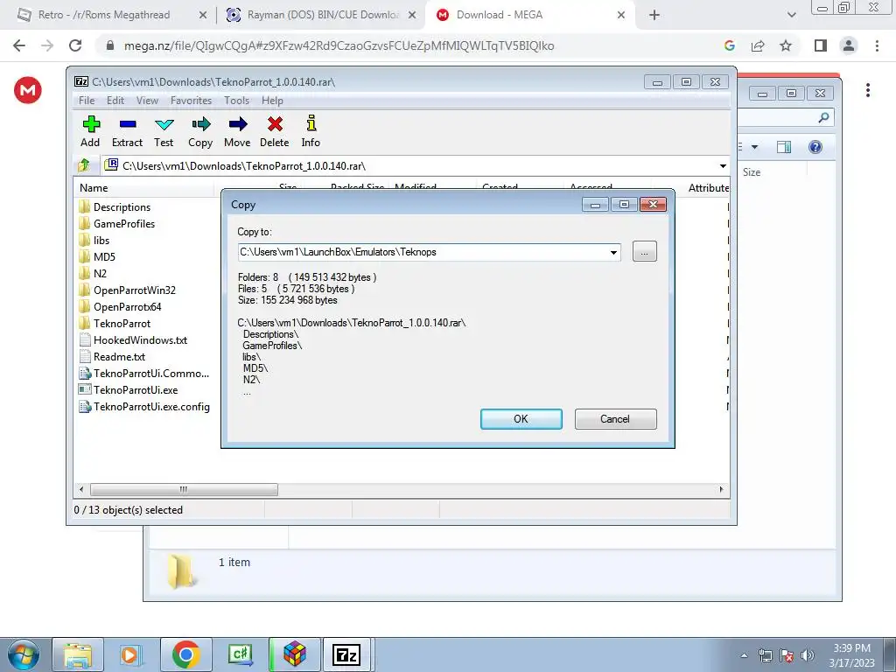Image resolution: width=896 pixels, height=672 pixels.
Task: Click the search icon in Explorer window
Action: 823,118
